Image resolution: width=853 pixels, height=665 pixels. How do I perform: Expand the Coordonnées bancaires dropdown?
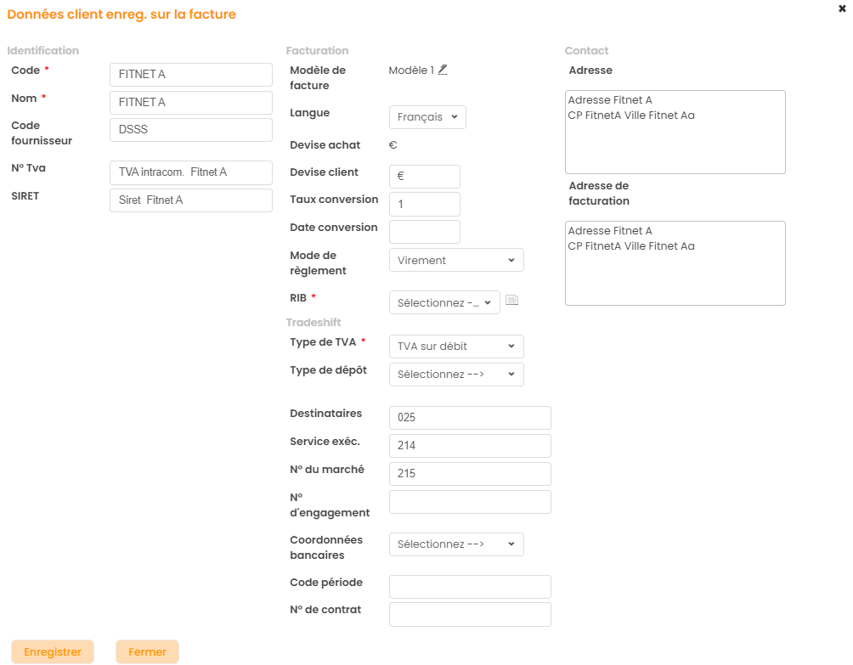pos(456,544)
